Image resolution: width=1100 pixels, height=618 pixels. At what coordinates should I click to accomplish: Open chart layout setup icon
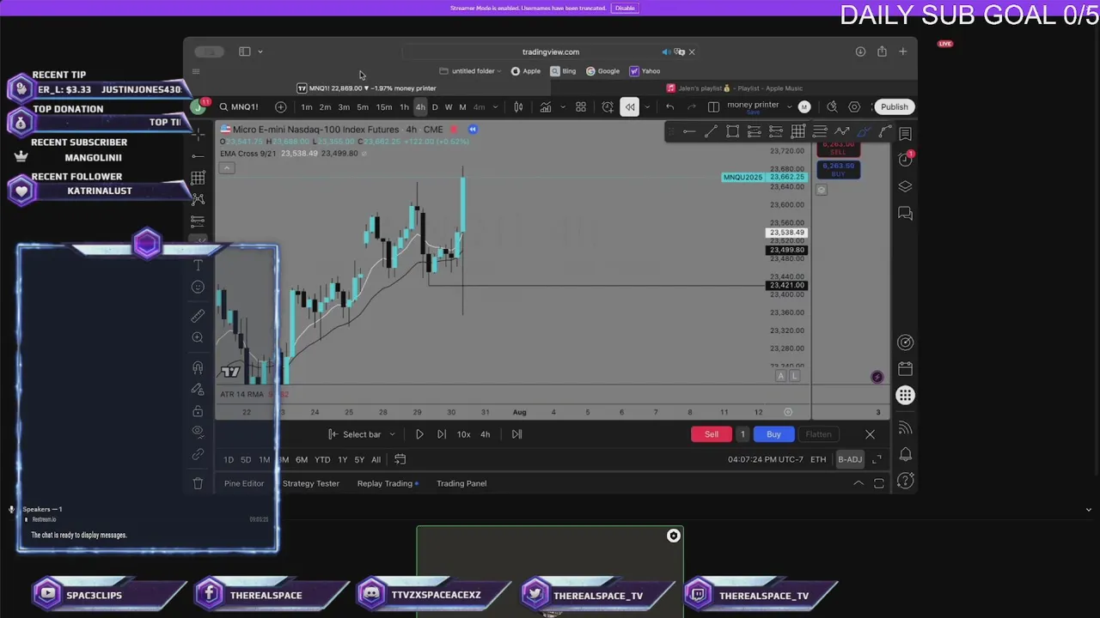[713, 107]
